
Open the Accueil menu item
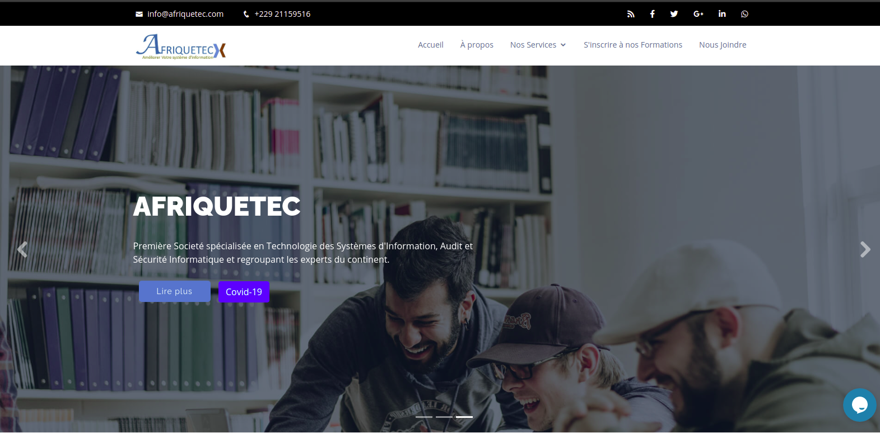pos(430,45)
